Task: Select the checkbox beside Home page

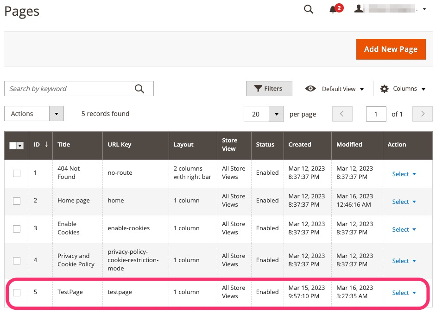Action: (17, 201)
